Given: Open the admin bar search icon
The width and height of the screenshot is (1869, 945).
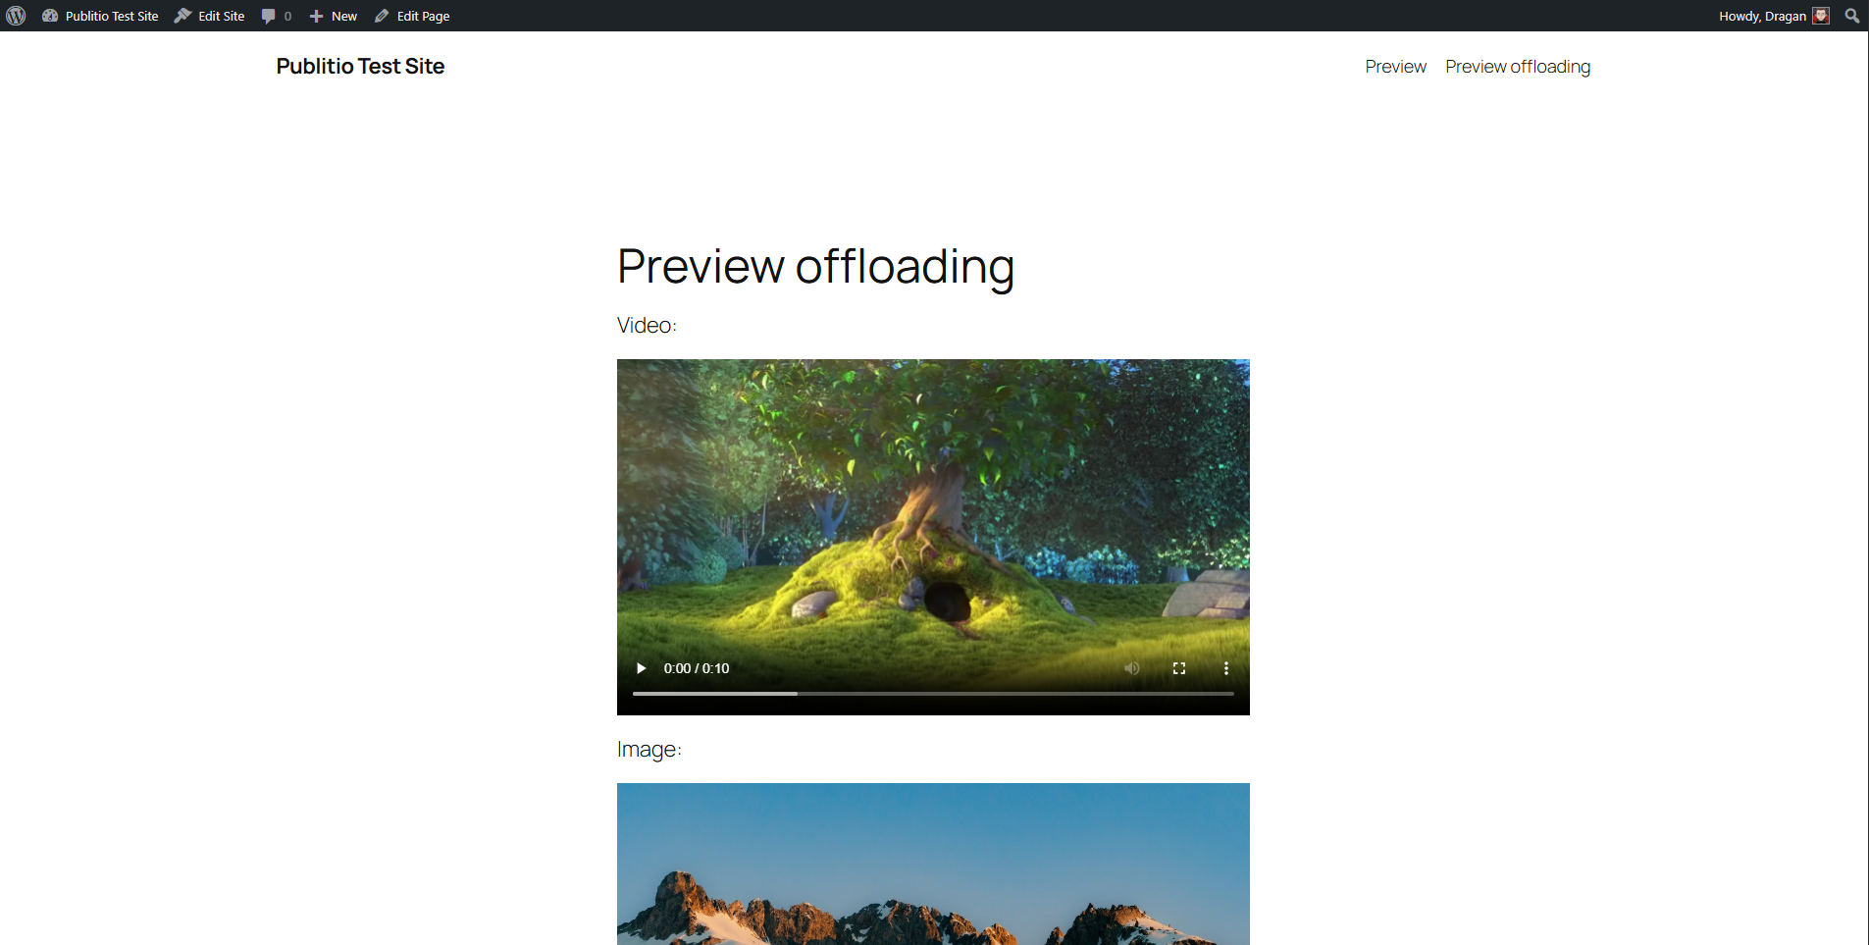Looking at the screenshot, I should point(1852,16).
